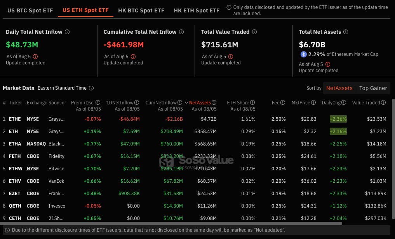Click the DailyChg column header text

pyautogui.click(x=331, y=103)
